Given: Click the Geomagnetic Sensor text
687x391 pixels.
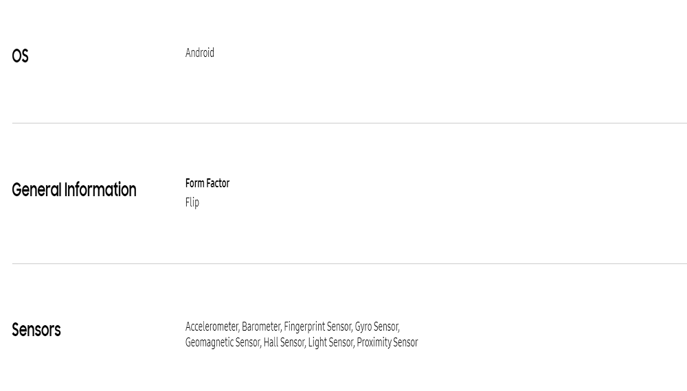Looking at the screenshot, I should 223,342.
